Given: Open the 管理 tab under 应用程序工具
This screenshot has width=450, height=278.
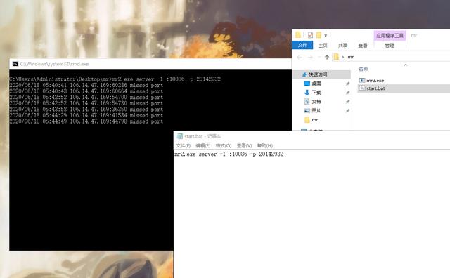Looking at the screenshot, I should [x=390, y=46].
